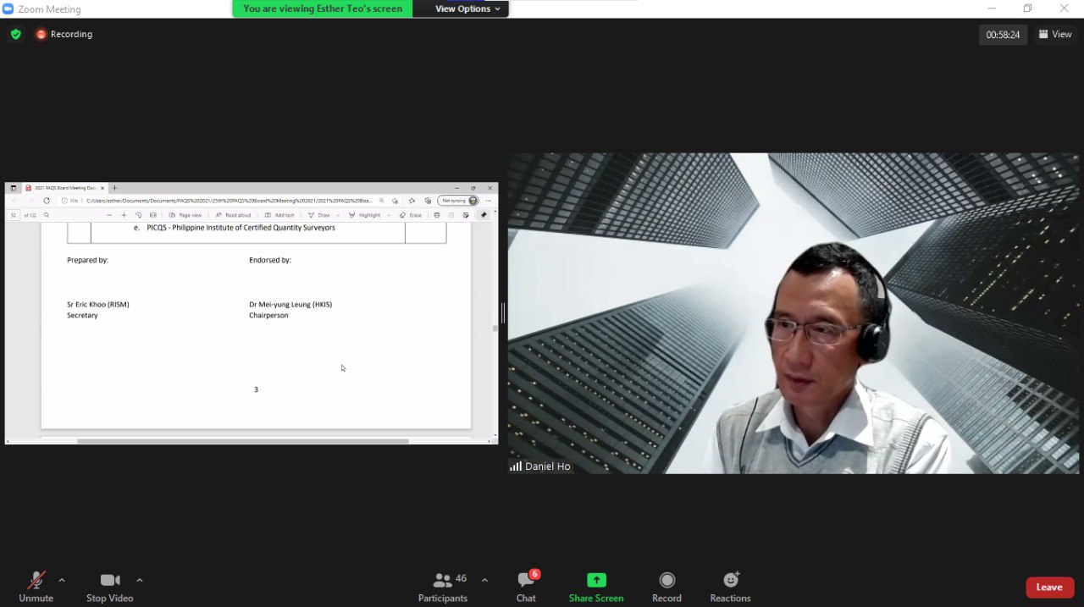Click the green Share Screen icon
Screen dimensions: 1084x607
click(x=596, y=580)
